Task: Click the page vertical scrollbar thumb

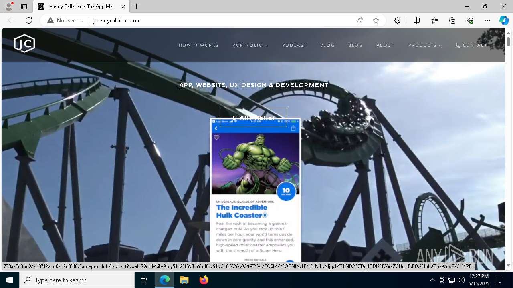Action: click(508, 41)
